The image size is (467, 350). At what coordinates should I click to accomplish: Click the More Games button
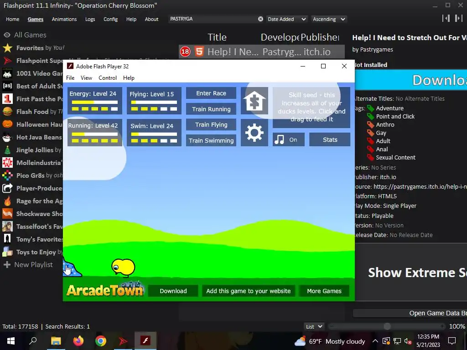[324, 291]
